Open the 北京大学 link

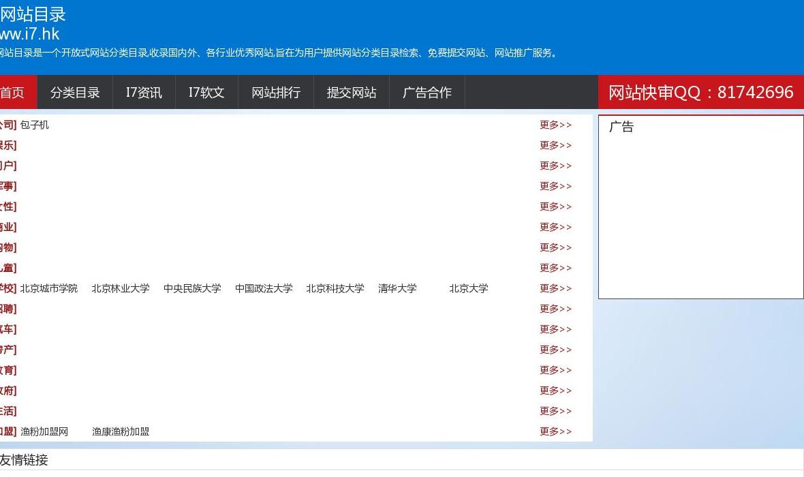tap(469, 289)
